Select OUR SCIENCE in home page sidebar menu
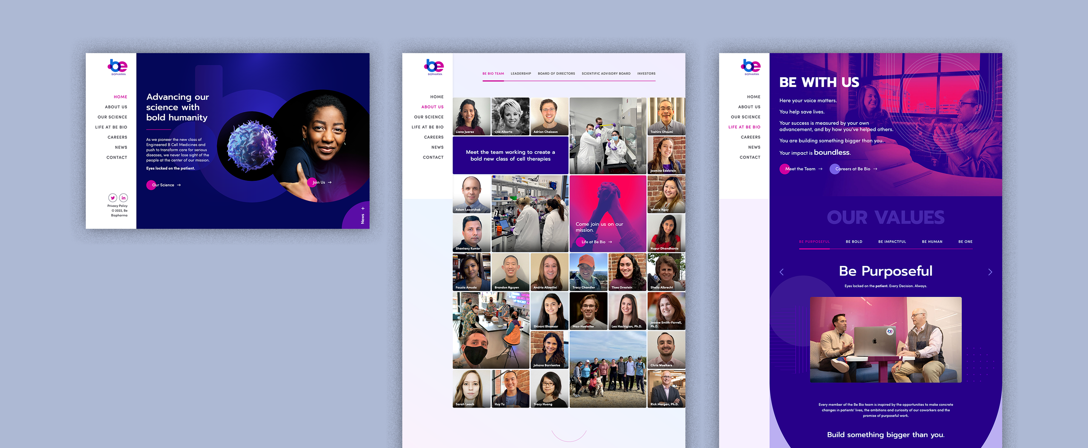This screenshot has height=448, width=1088. pos(112,117)
